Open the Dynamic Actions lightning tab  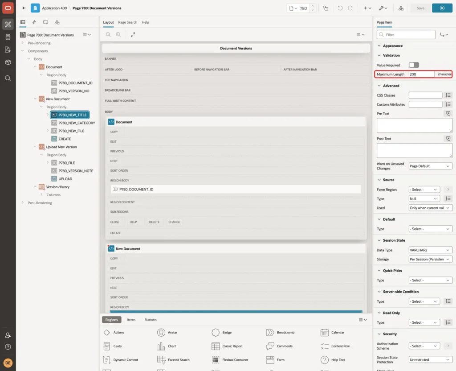click(34, 22)
